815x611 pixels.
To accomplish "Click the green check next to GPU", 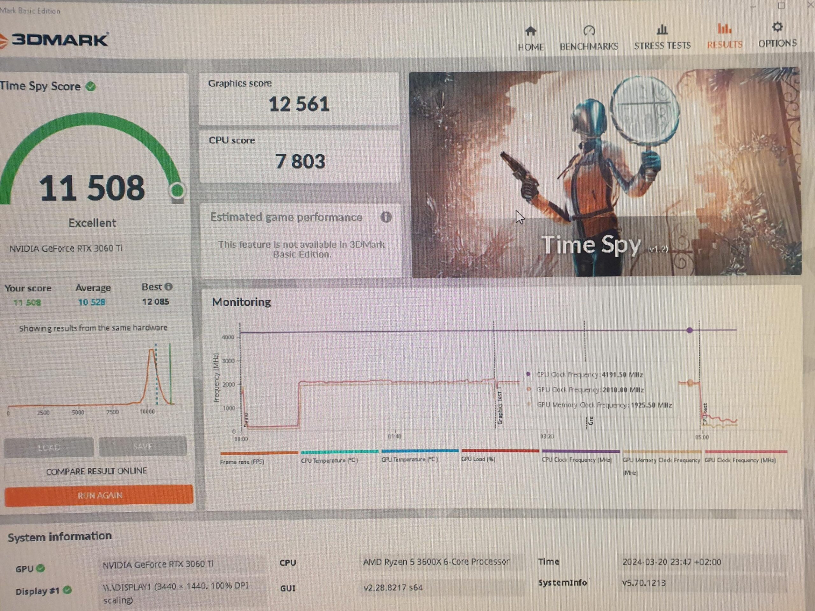I will (x=40, y=568).
